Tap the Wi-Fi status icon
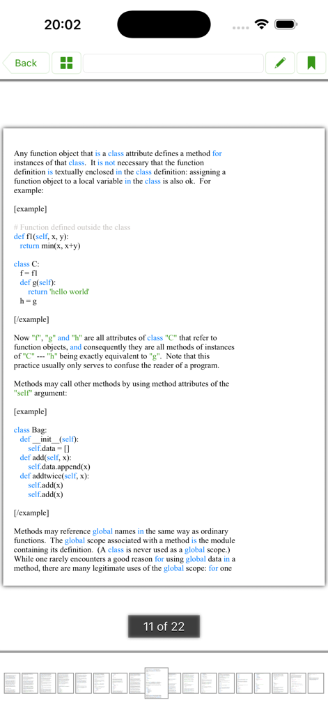The image size is (328, 714). point(262,24)
